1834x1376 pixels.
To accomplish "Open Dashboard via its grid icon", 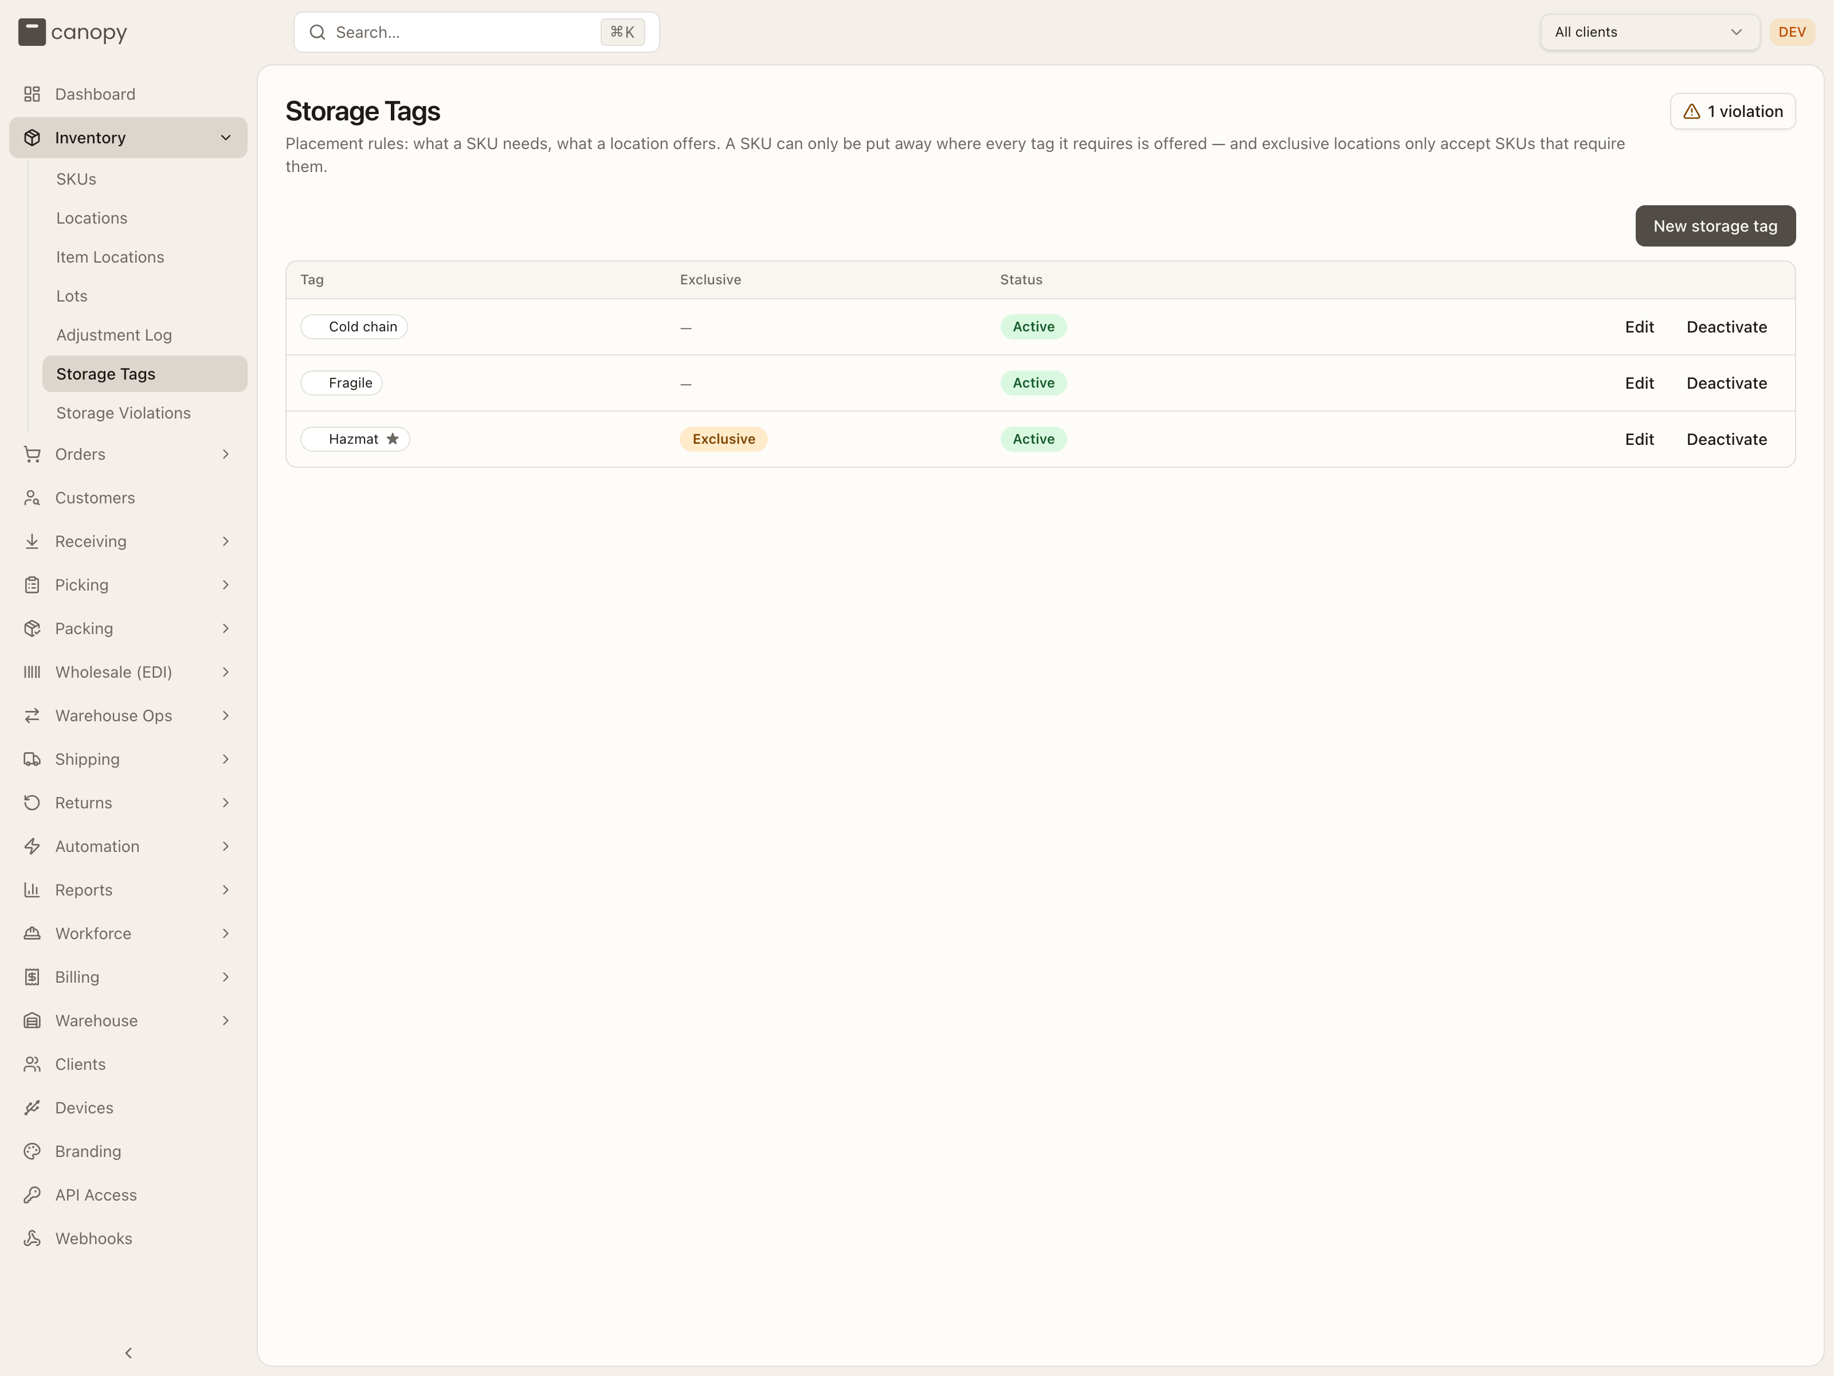I will point(32,95).
